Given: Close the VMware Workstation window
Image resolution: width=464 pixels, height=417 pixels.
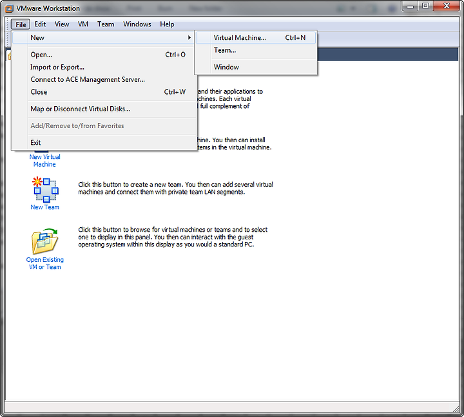Looking at the screenshot, I should tap(447, 6).
